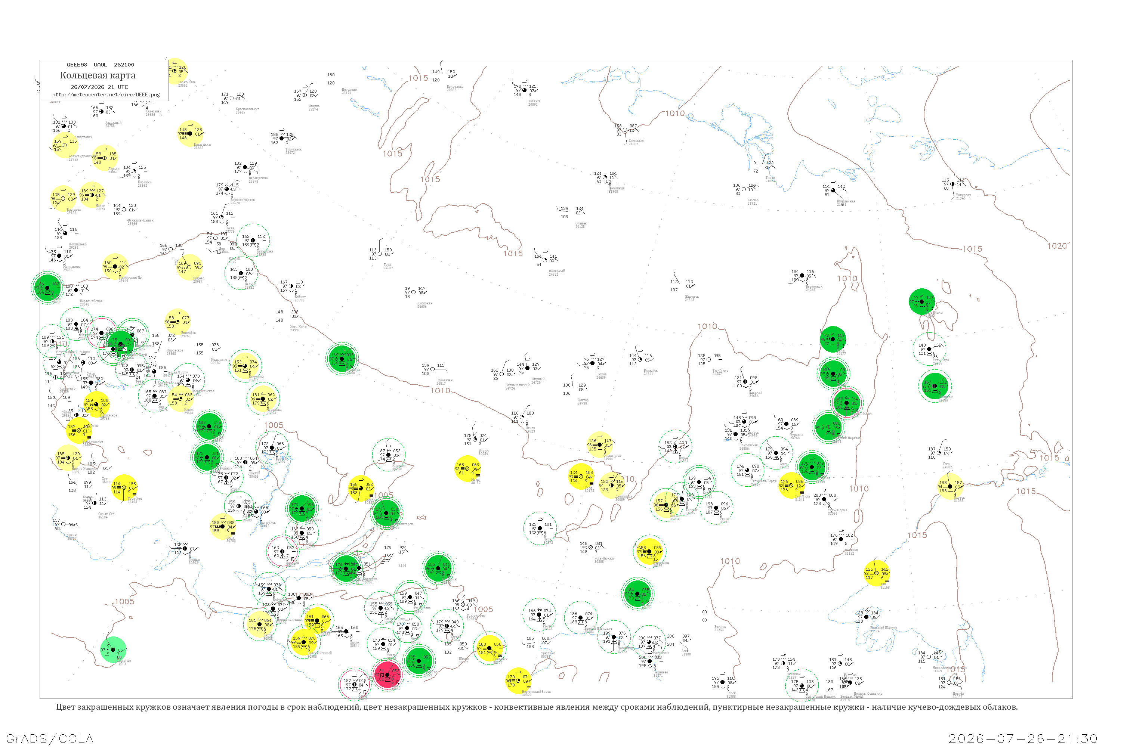
Task: Click the "Полярный" station name
Action: click(x=557, y=271)
